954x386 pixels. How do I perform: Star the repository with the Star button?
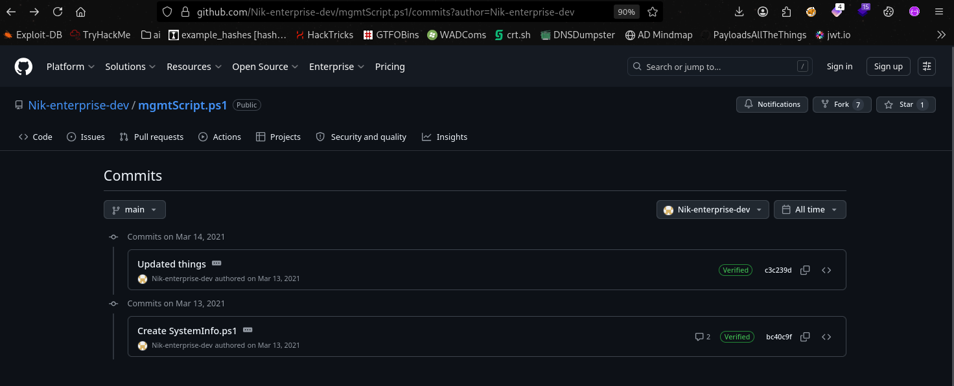906,104
